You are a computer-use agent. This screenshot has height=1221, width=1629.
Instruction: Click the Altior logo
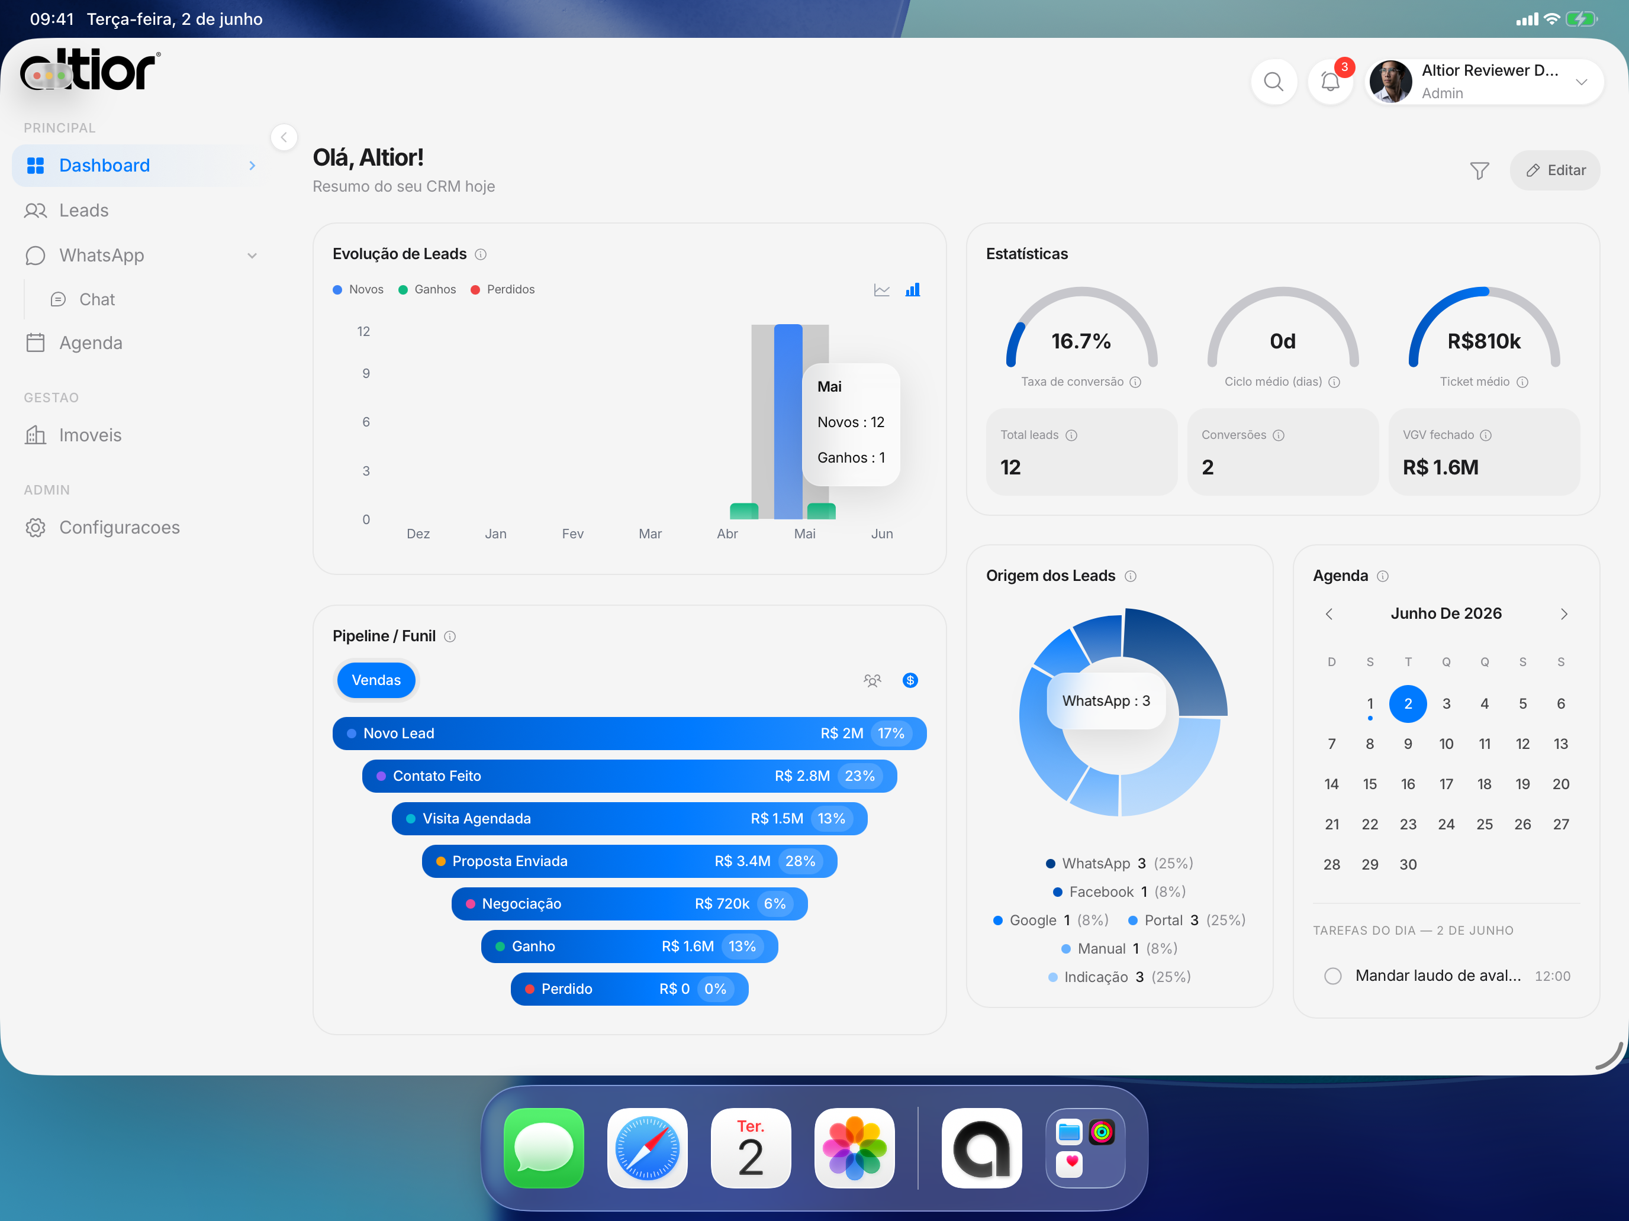90,70
